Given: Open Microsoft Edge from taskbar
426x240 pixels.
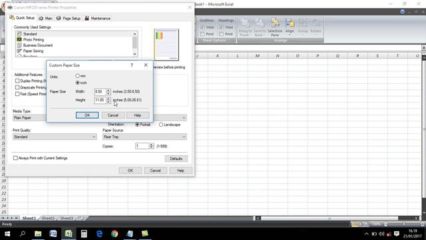Looking at the screenshot, I should [99, 234].
